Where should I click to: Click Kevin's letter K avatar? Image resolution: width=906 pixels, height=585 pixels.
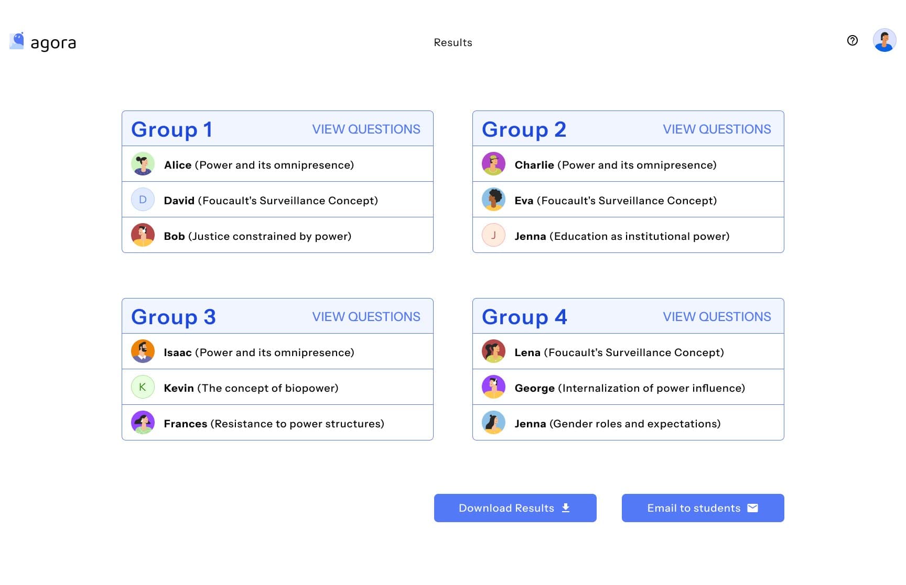[143, 387]
